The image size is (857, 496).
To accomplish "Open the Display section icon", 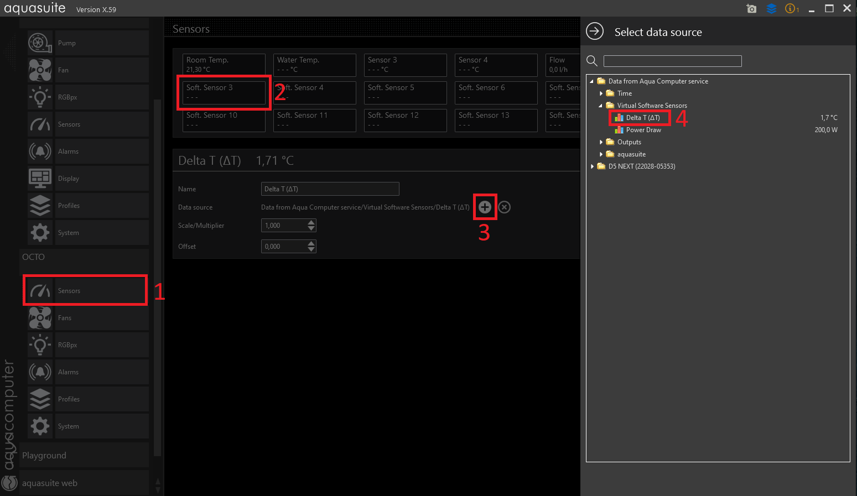I will 40,178.
